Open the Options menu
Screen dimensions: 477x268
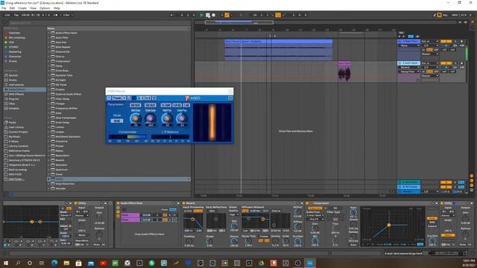point(45,8)
